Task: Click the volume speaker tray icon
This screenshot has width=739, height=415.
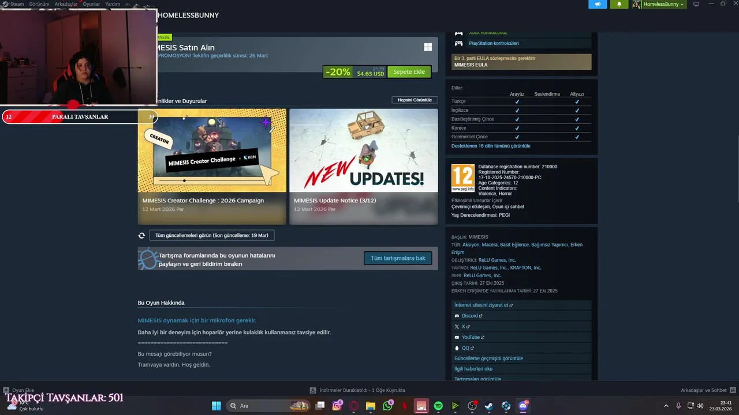Action: click(x=700, y=406)
